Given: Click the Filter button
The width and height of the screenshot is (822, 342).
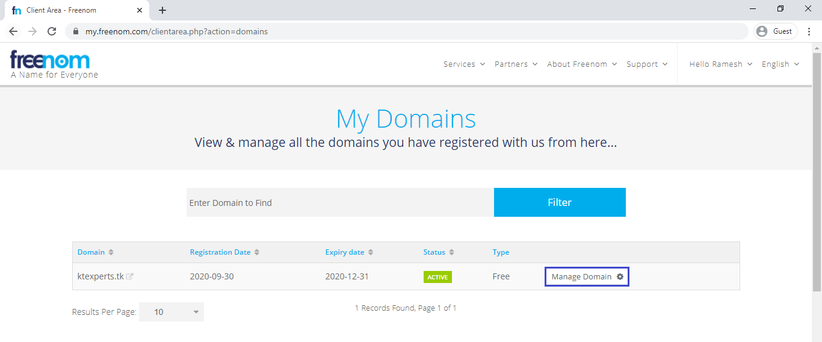Looking at the screenshot, I should [x=560, y=202].
